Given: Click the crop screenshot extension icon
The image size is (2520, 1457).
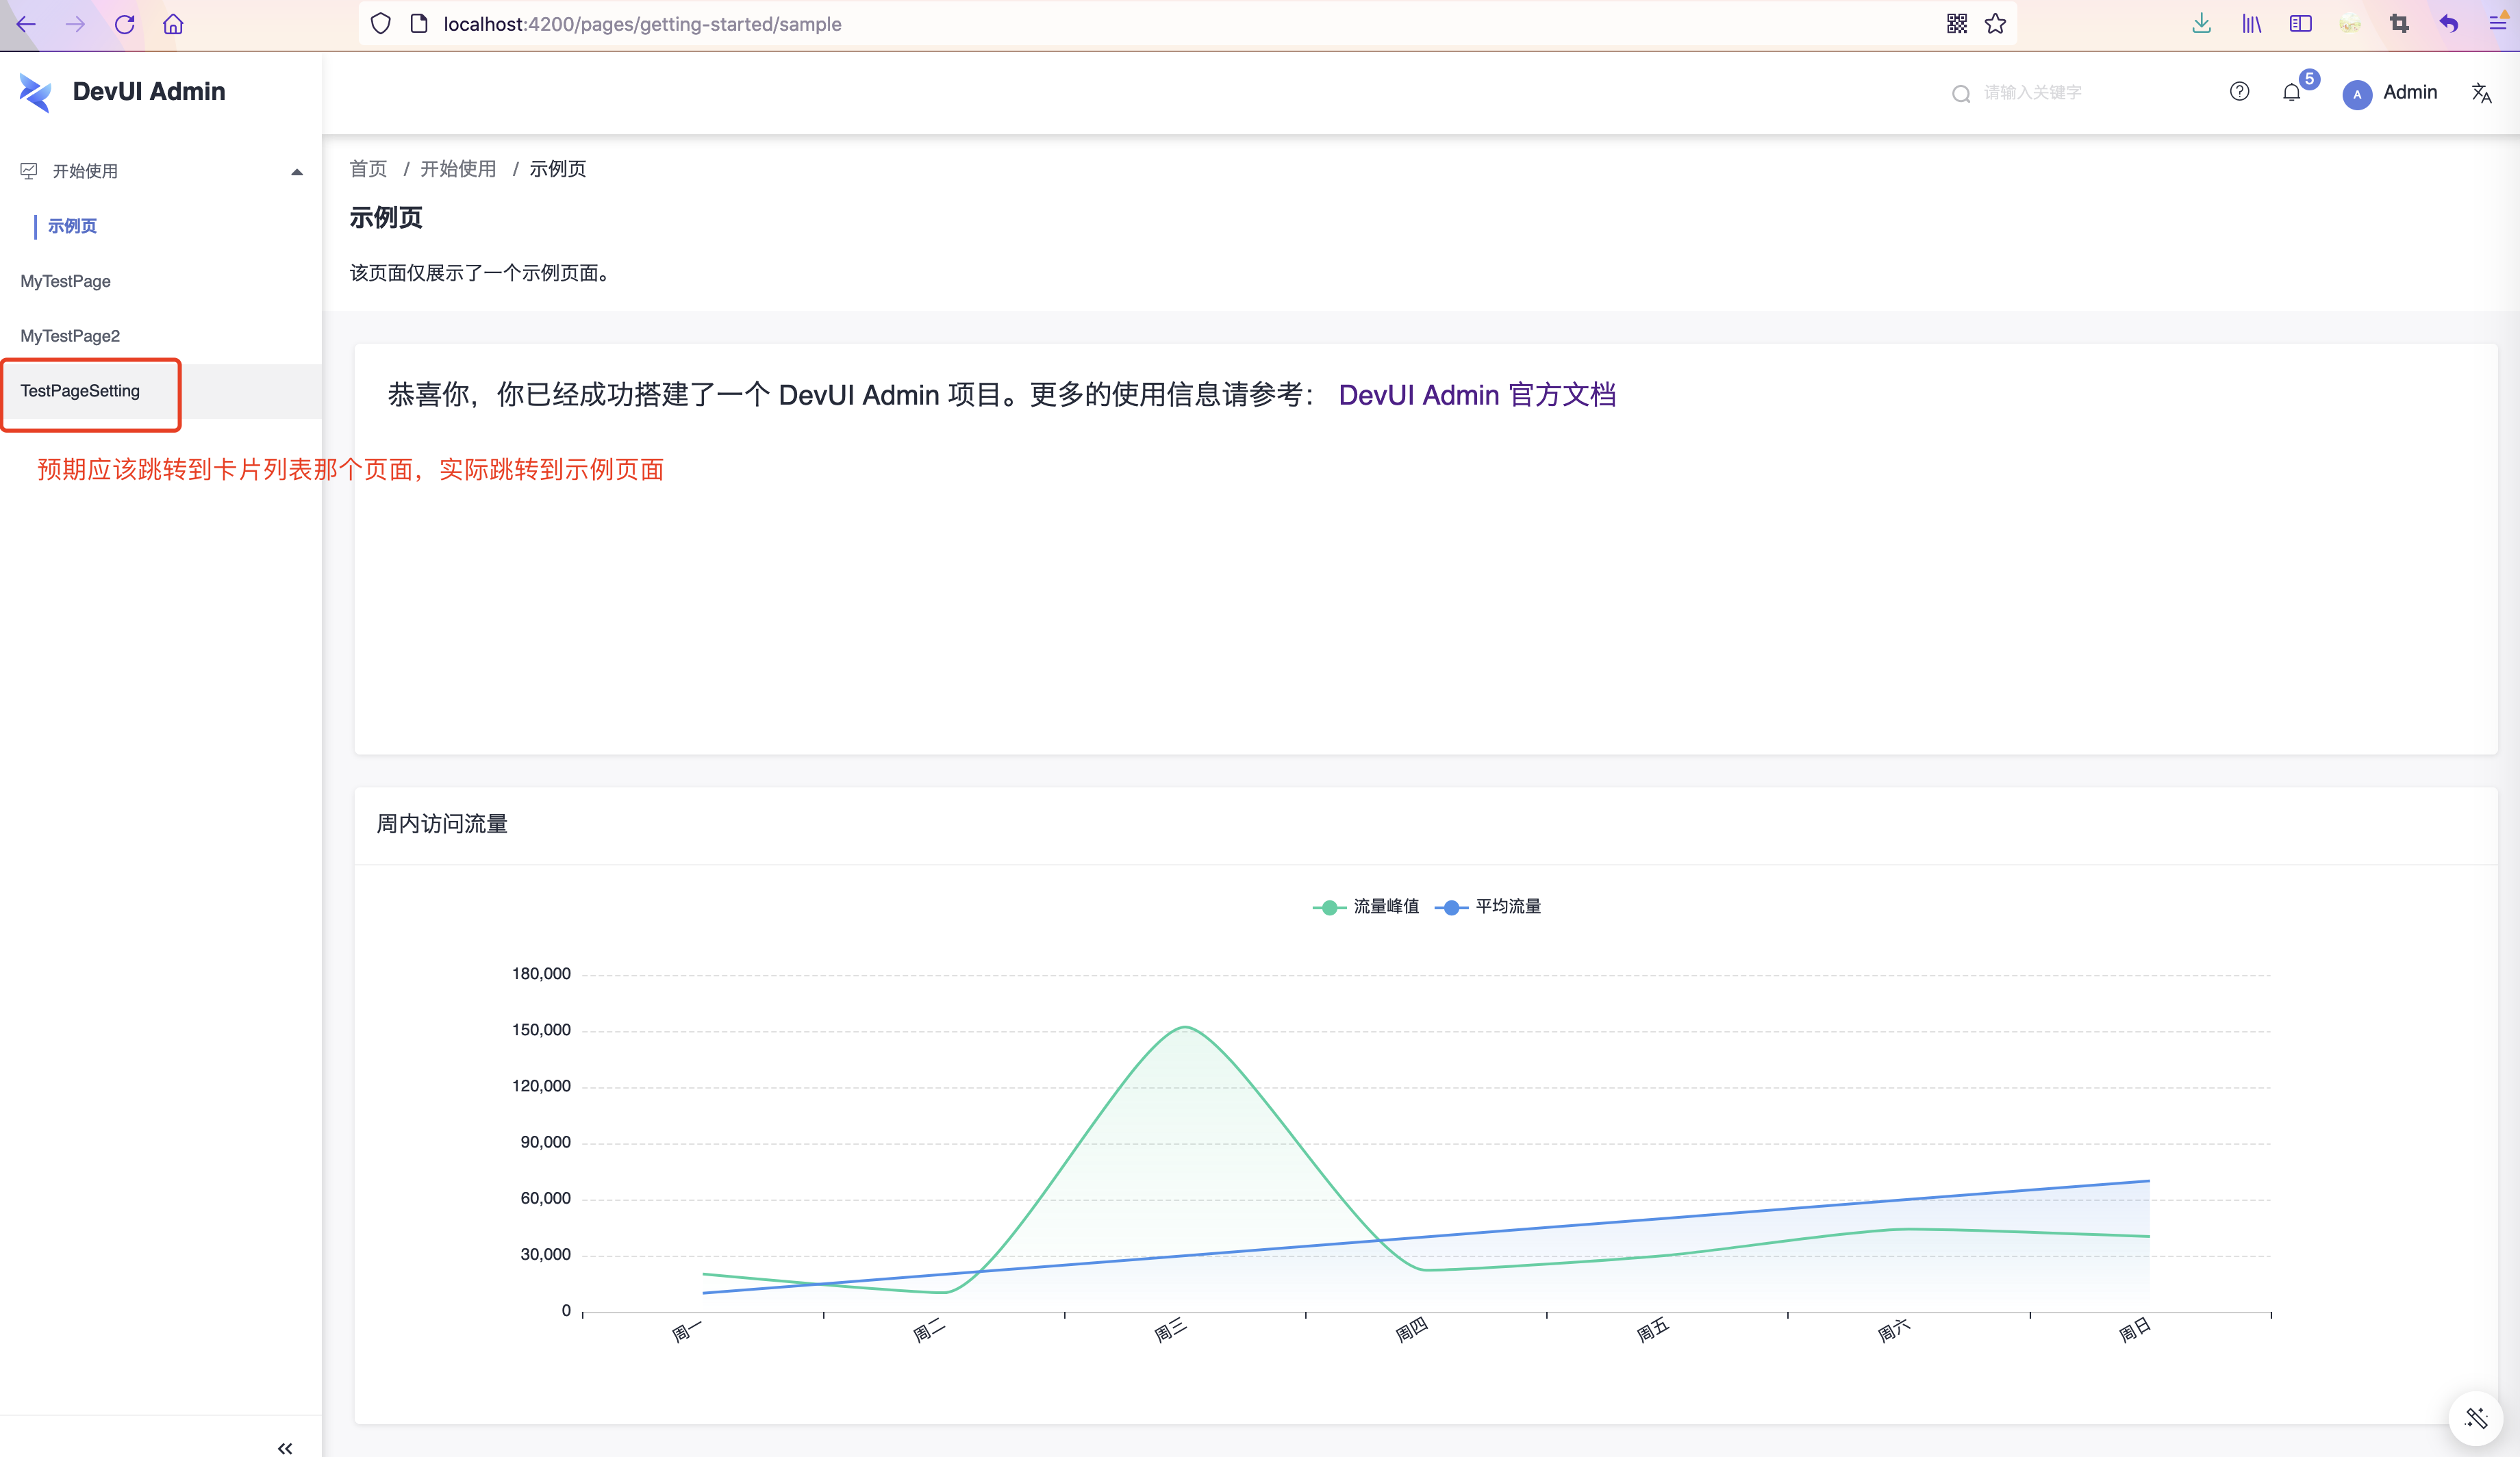Looking at the screenshot, I should [2399, 24].
